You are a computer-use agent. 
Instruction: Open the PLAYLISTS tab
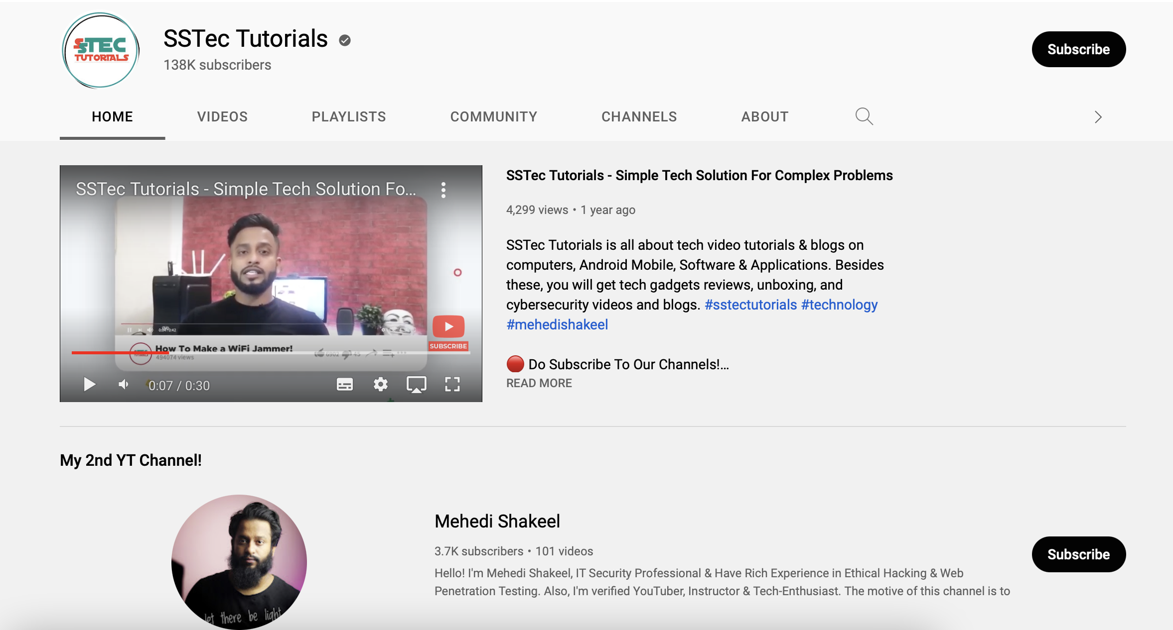349,116
